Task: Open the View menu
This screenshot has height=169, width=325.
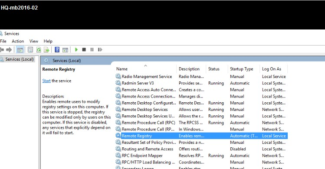Action: 34,41
